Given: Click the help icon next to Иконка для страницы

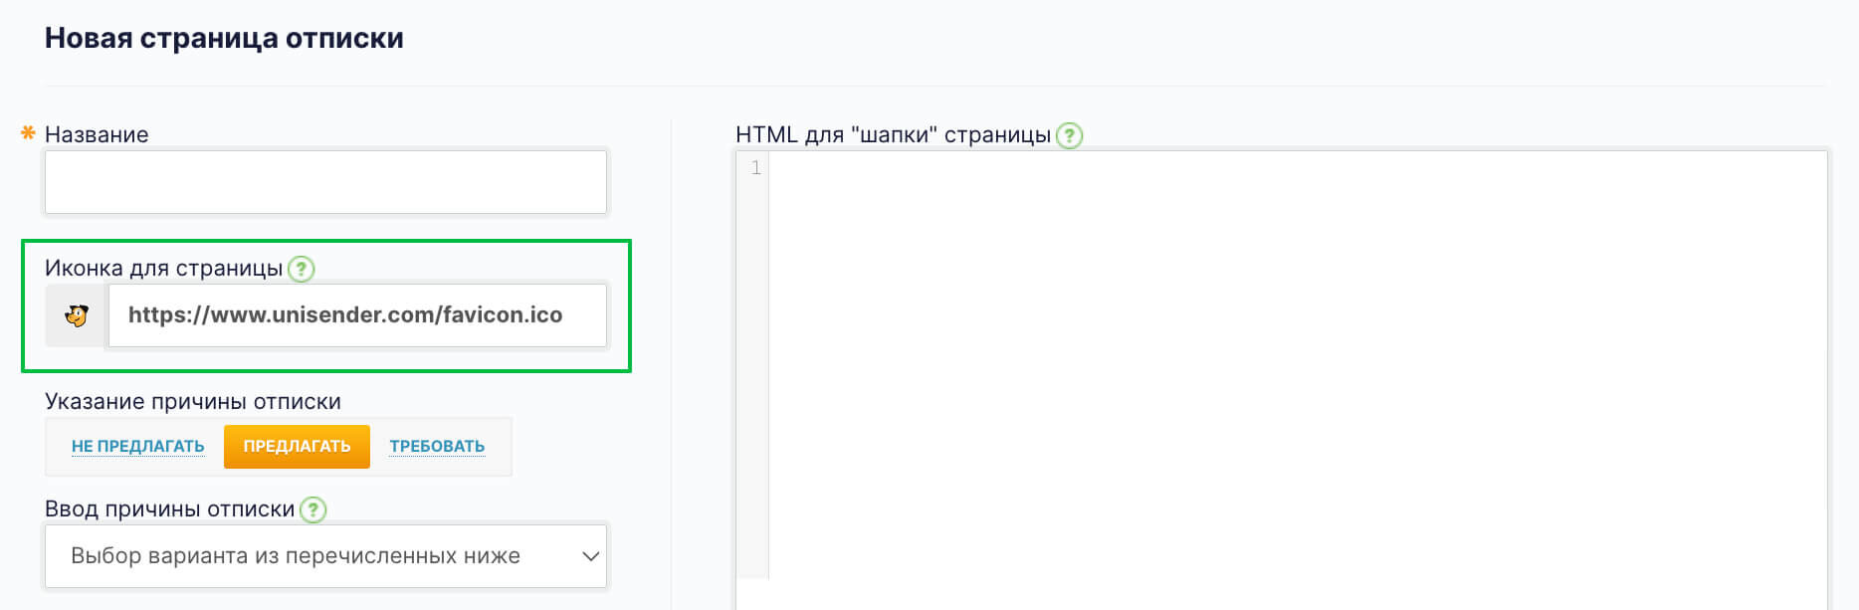Looking at the screenshot, I should click(x=301, y=269).
